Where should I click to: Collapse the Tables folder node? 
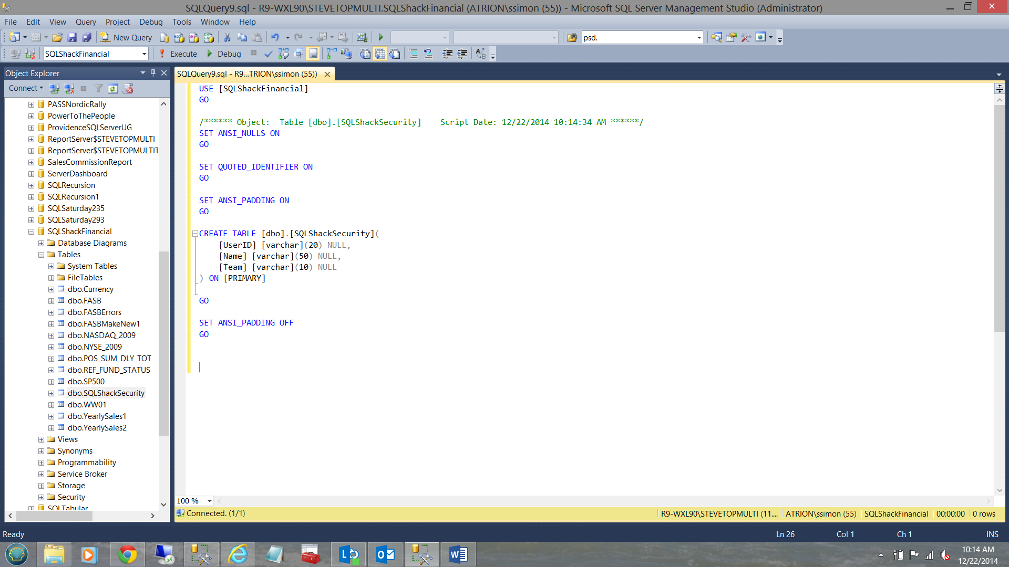[42, 255]
